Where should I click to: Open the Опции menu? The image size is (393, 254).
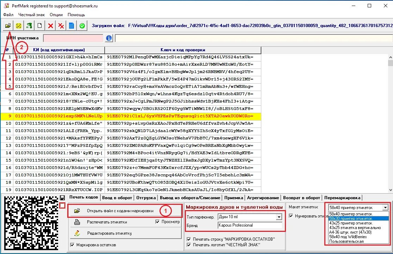[x=56, y=15]
